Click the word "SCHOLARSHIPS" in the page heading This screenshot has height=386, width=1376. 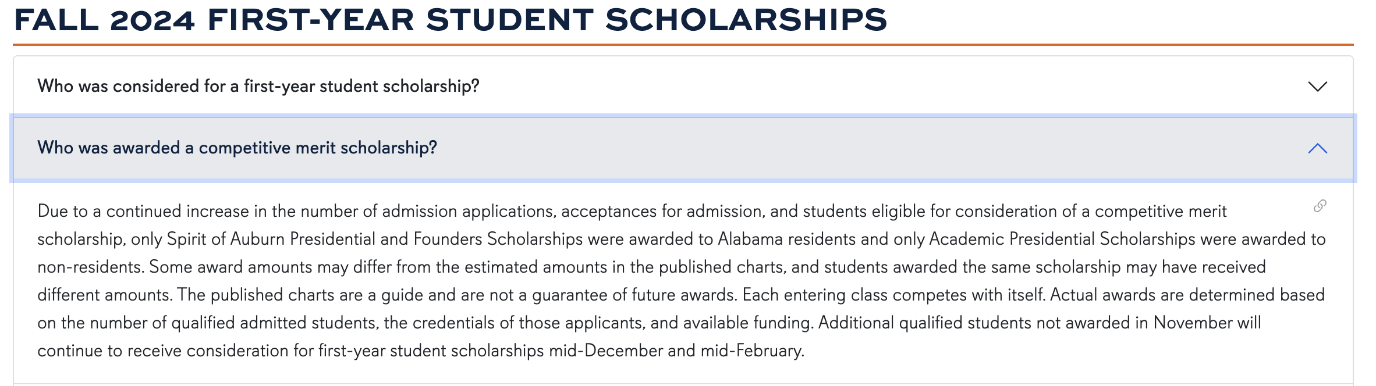[x=746, y=20]
